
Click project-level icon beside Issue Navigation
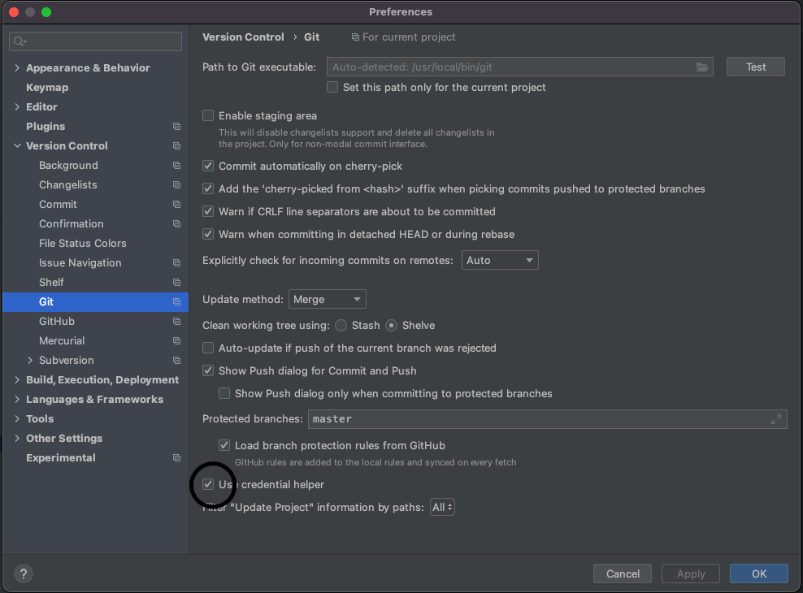[176, 262]
